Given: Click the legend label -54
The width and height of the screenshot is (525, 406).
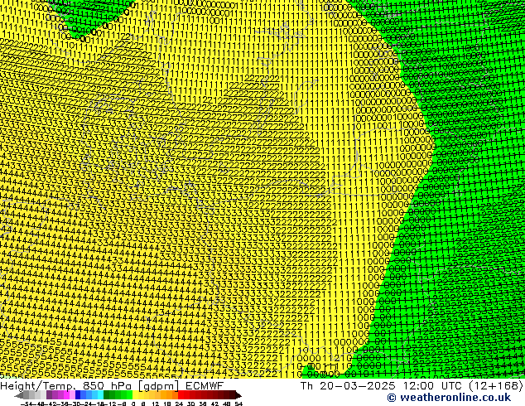Looking at the screenshot, I should (x=26, y=404).
